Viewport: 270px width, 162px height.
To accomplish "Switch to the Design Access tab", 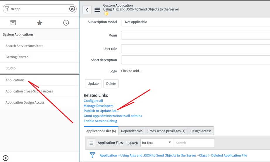I will (201, 131).
